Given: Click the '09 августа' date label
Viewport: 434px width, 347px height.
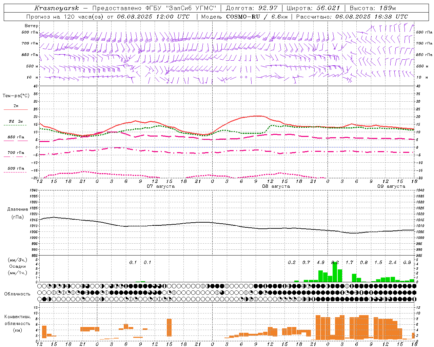Looking at the screenshot, I should [x=391, y=186].
